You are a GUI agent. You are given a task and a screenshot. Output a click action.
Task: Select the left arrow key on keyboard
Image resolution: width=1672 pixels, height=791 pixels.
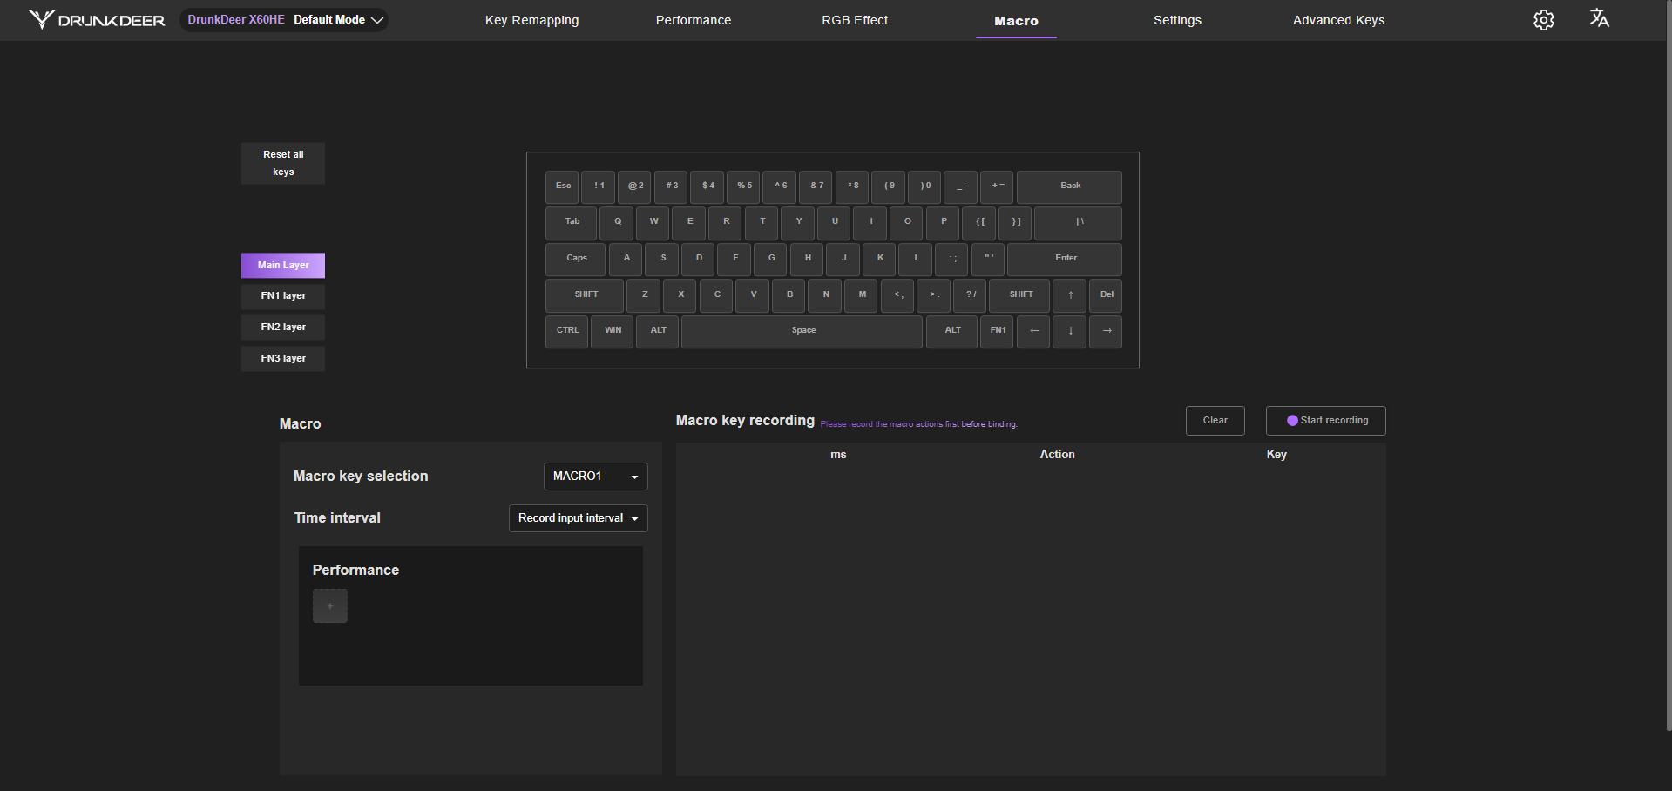[x=1033, y=331]
